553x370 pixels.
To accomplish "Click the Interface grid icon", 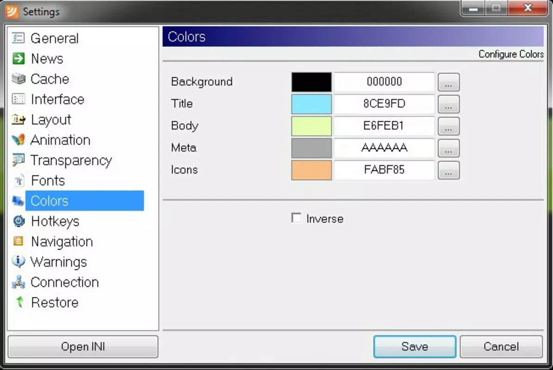I will point(19,99).
